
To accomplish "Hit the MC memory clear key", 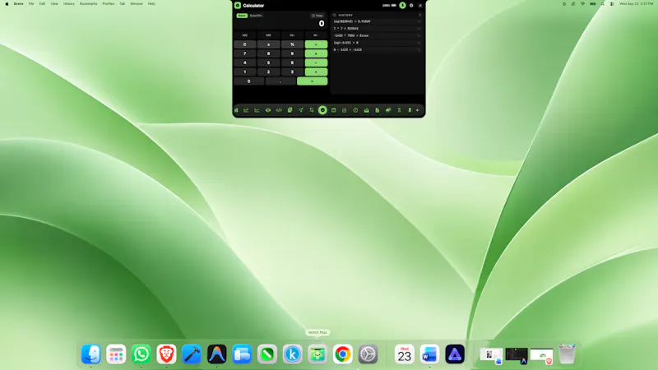I will [244, 35].
